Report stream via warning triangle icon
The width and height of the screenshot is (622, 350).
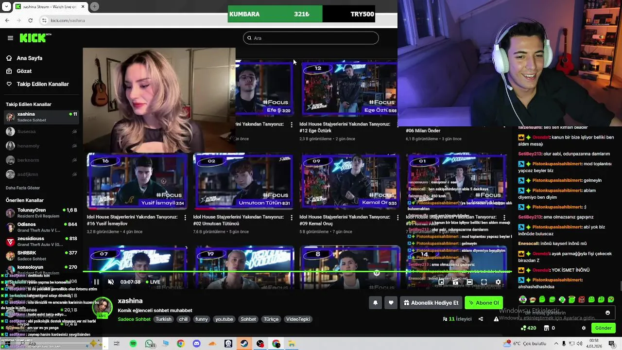click(x=496, y=319)
